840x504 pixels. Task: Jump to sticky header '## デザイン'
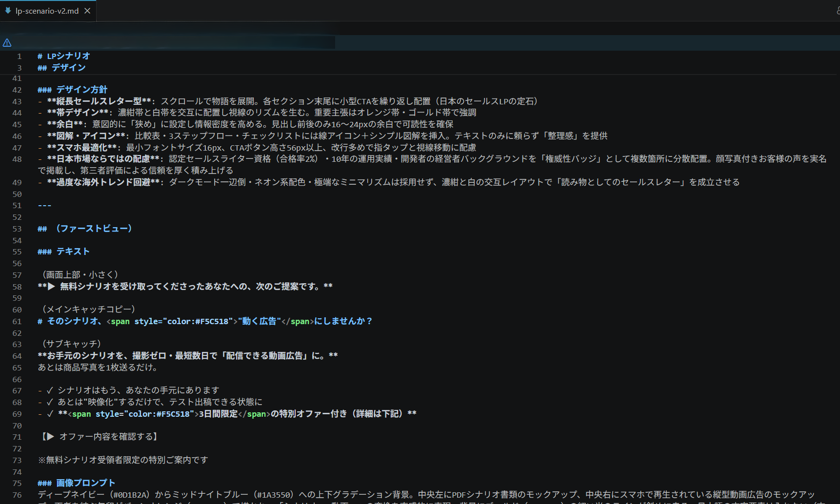[61, 68]
